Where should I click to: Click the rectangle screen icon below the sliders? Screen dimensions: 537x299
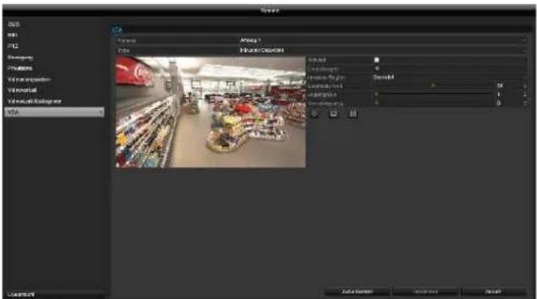tap(333, 114)
